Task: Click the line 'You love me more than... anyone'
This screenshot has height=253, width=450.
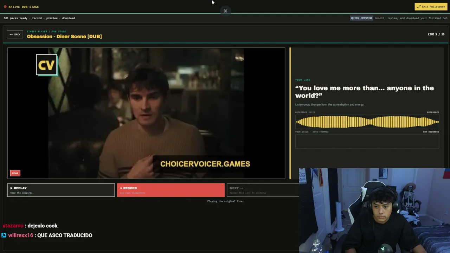Action: point(365,91)
